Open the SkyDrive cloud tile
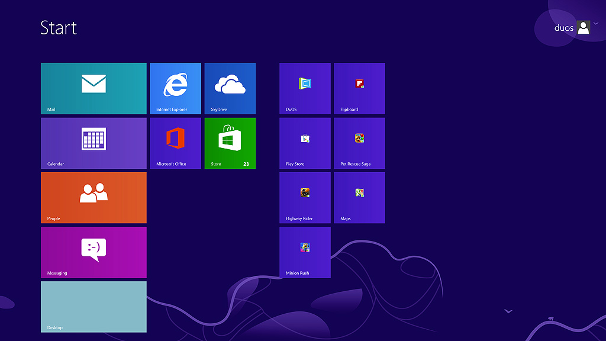This screenshot has height=341, width=606. (x=230, y=89)
